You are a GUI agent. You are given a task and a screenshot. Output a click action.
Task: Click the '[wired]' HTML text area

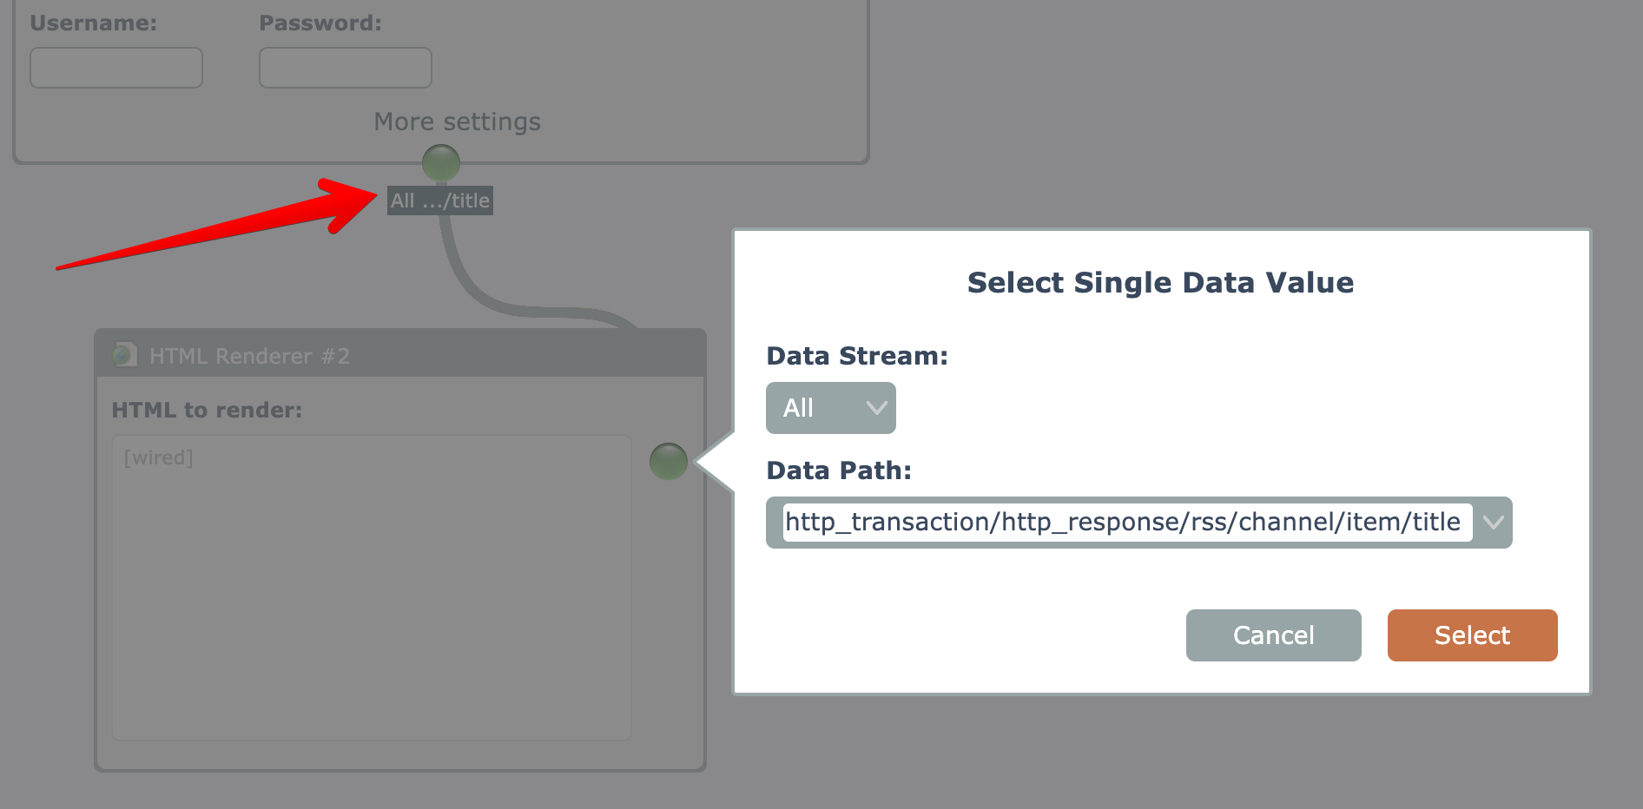[x=371, y=587]
